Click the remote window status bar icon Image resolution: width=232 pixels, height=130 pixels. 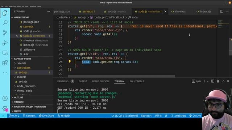click(4, 116)
